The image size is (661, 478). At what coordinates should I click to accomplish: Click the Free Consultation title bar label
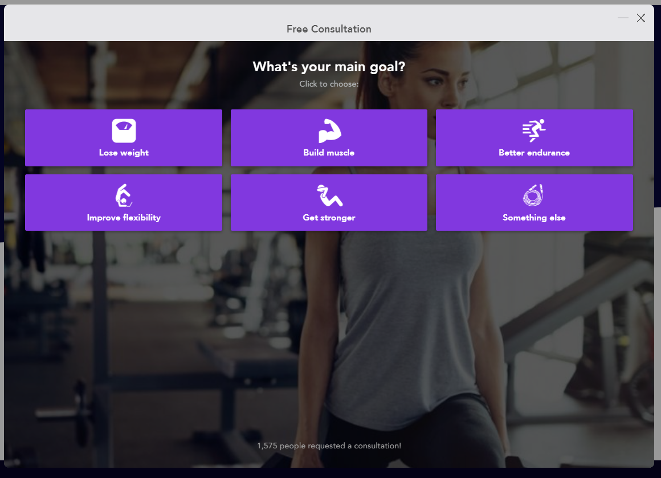tap(329, 29)
